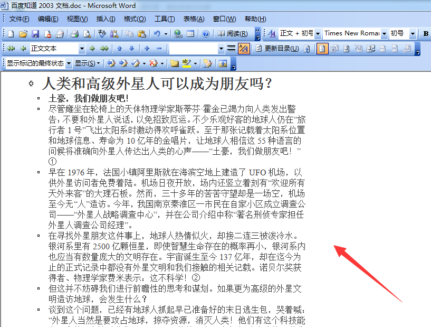Screen dimensions: 431x327
Task: Open 视图(V) menu
Action: (x=77, y=19)
